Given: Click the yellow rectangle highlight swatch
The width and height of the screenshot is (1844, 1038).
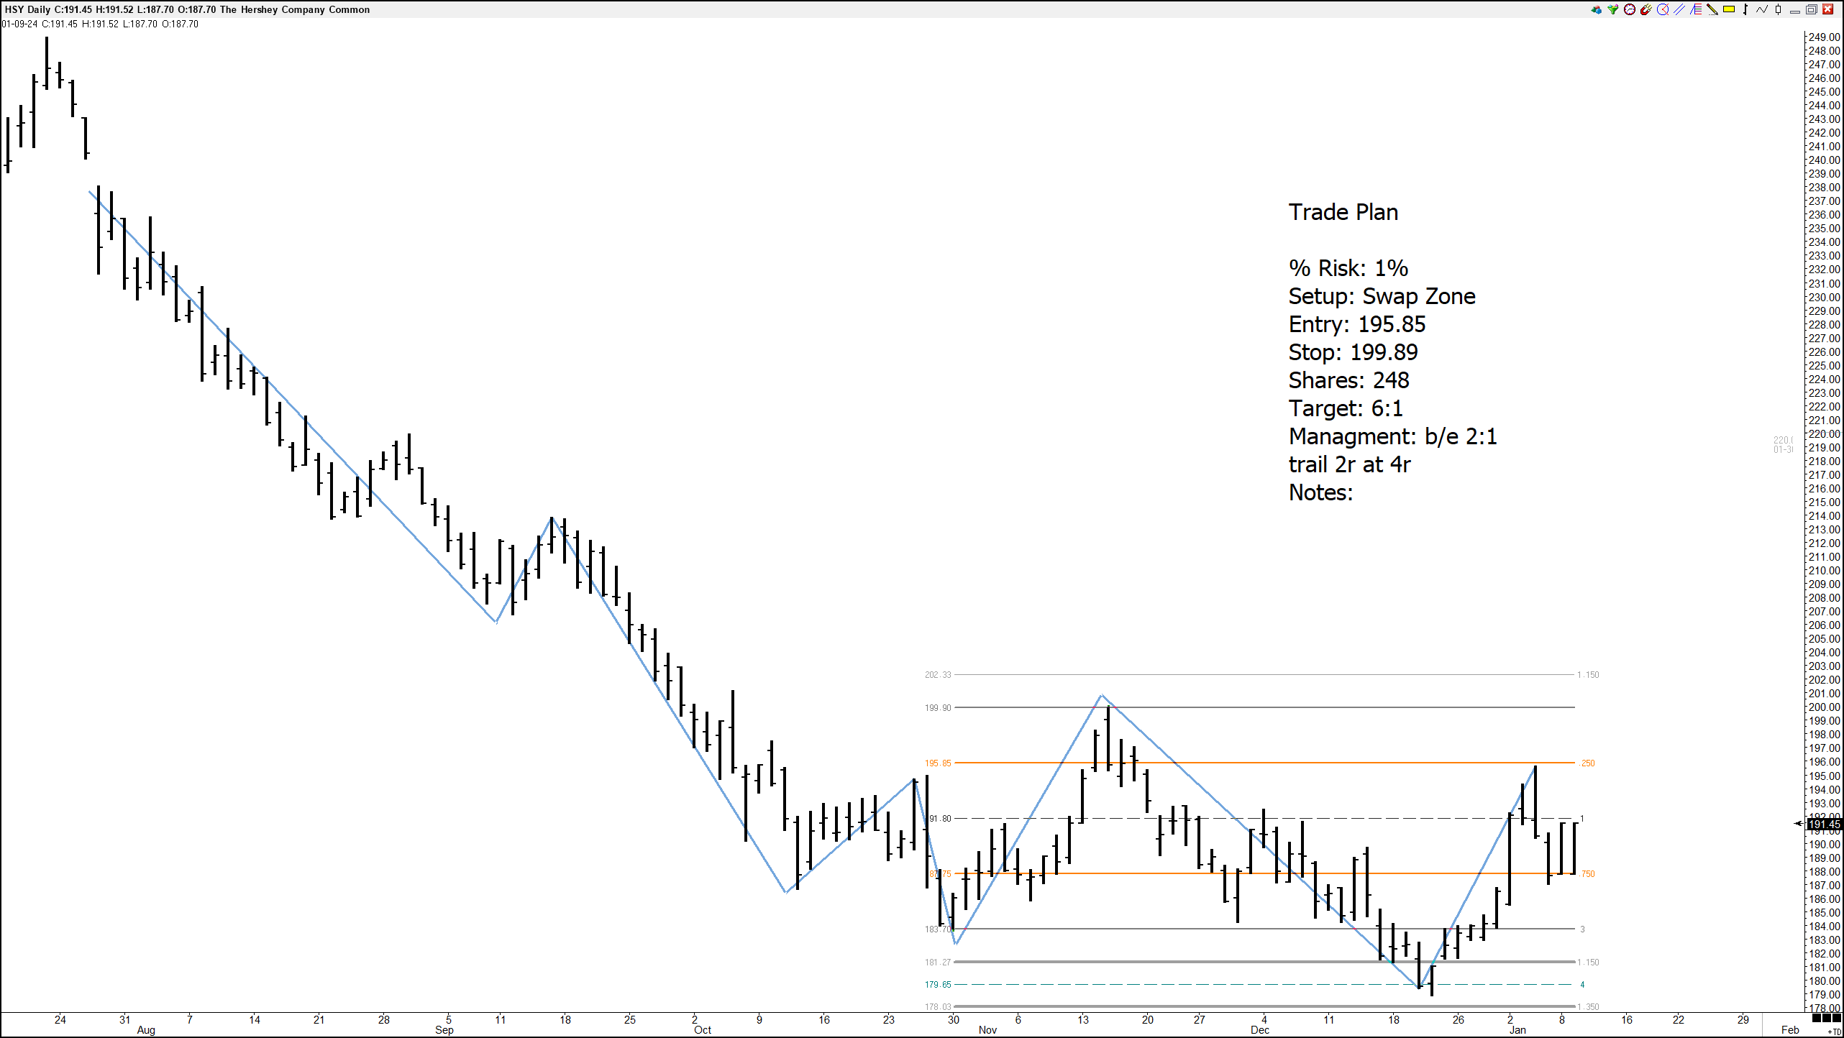Looking at the screenshot, I should coord(1729,9).
